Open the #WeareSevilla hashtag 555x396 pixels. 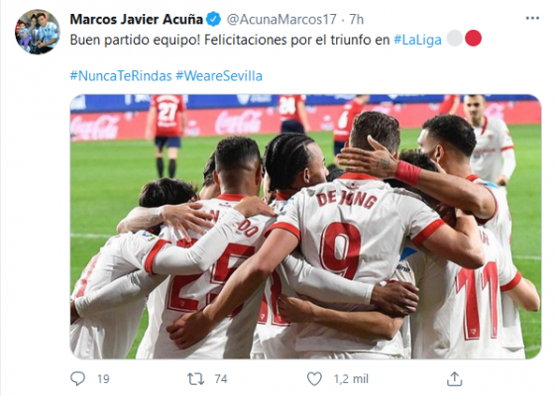click(219, 75)
